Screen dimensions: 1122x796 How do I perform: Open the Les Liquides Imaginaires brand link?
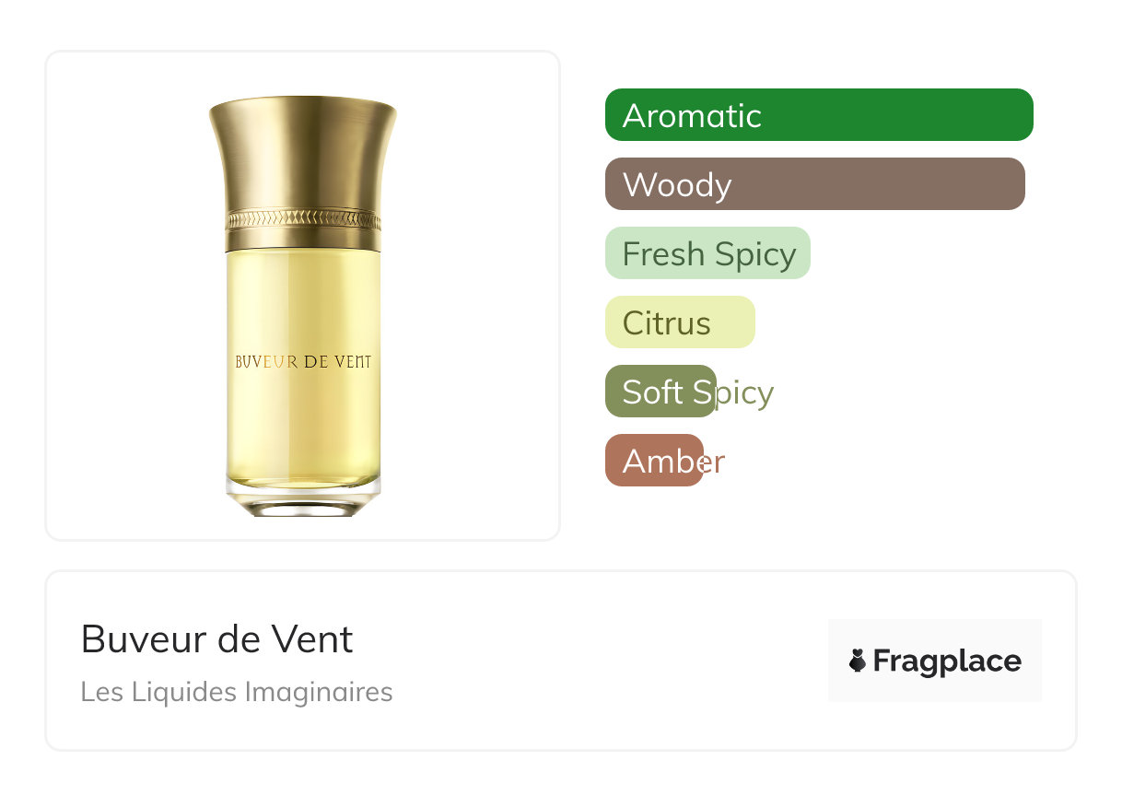pyautogui.click(x=237, y=692)
